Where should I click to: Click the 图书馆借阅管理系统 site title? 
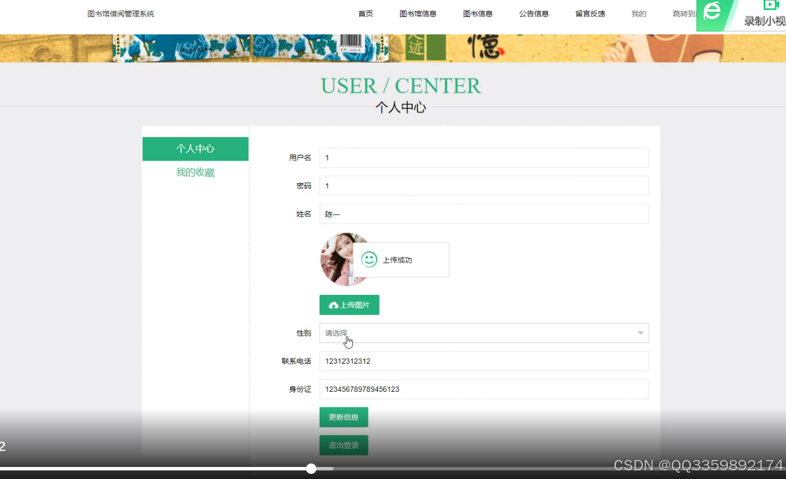click(x=121, y=14)
